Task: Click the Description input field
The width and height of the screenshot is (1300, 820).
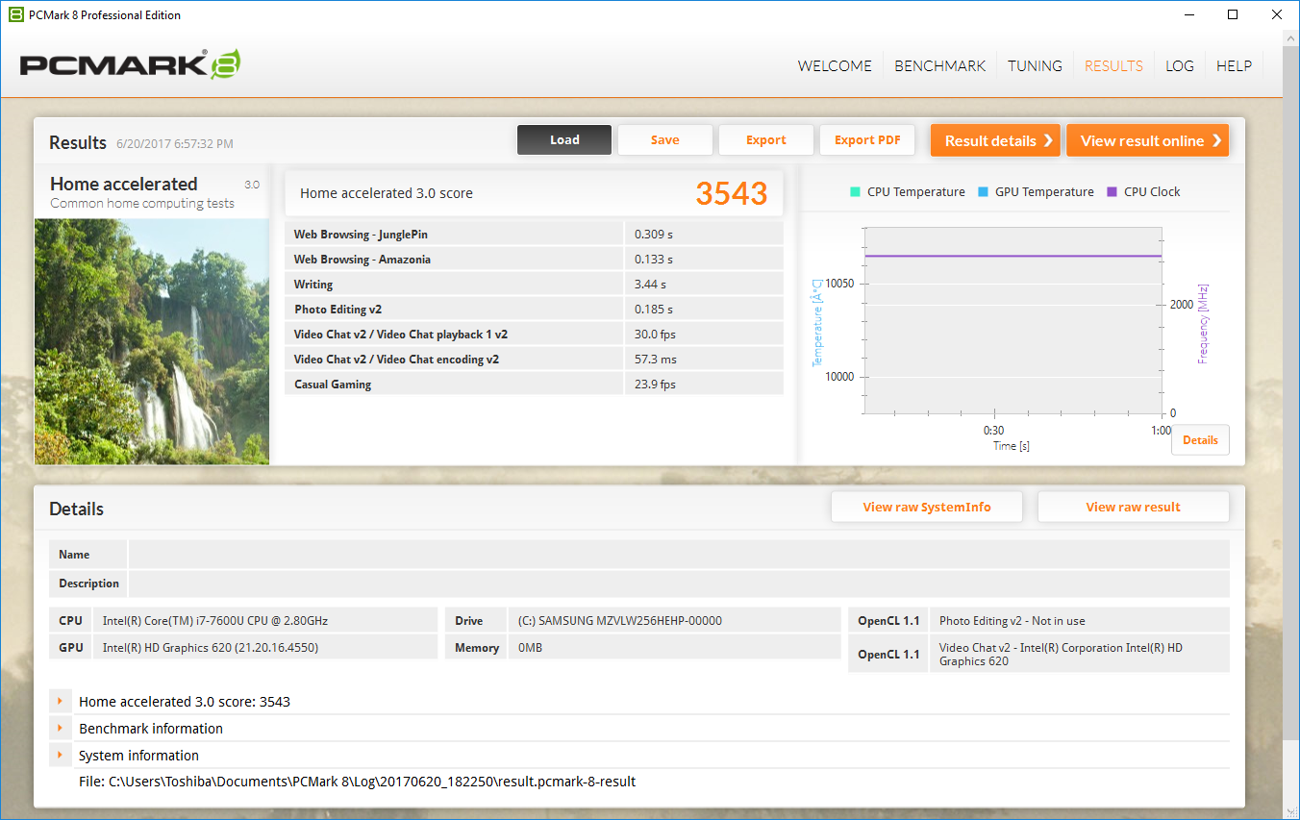Action: (679, 584)
